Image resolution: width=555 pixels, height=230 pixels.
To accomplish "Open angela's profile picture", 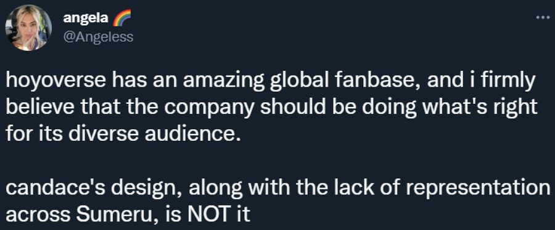I will tap(28, 28).
